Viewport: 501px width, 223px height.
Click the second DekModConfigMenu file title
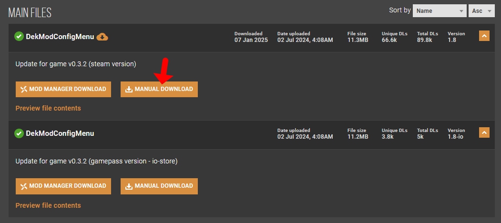tap(60, 133)
